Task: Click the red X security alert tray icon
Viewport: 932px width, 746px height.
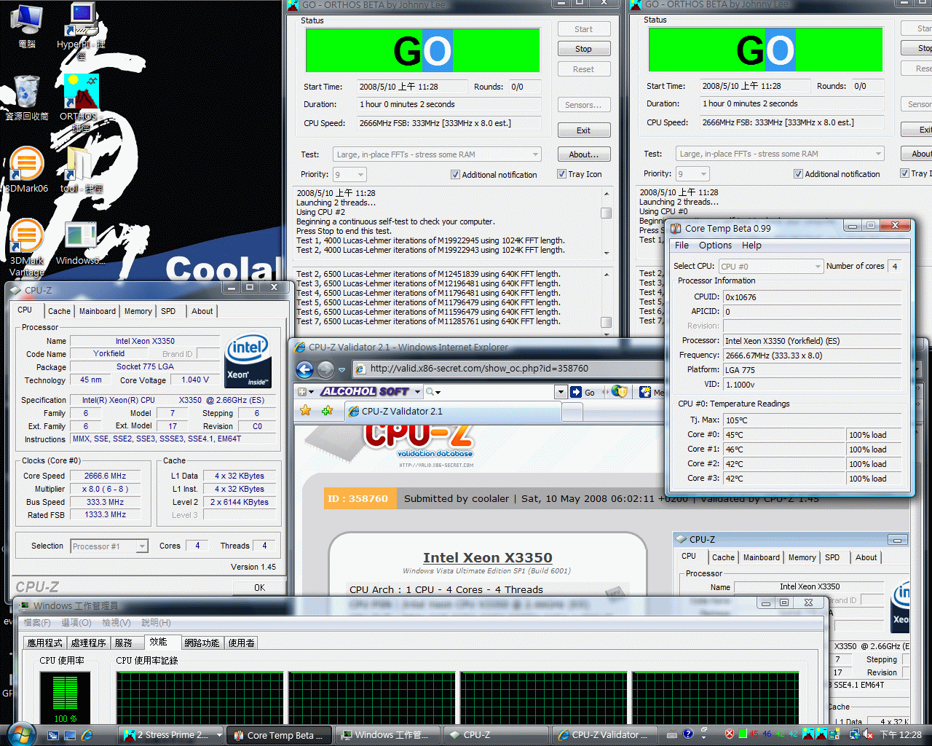Action: [x=729, y=734]
